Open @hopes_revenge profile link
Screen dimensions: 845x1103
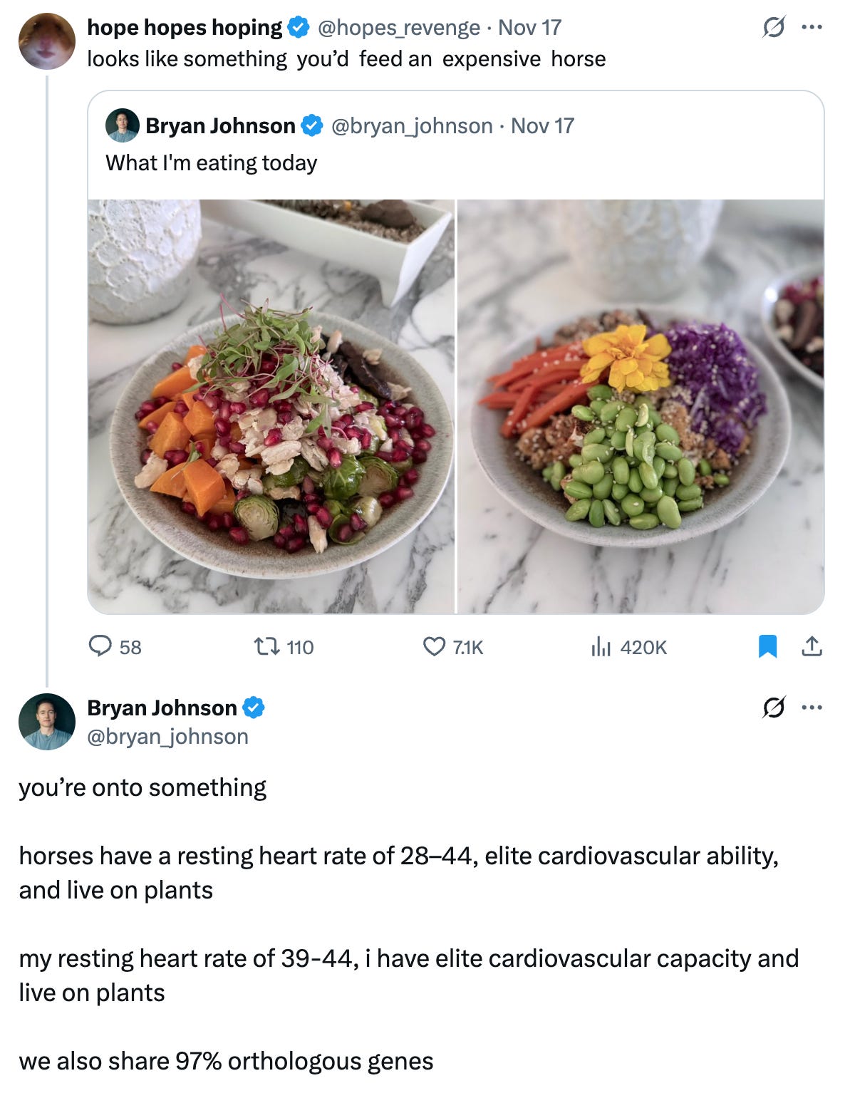pos(399,27)
